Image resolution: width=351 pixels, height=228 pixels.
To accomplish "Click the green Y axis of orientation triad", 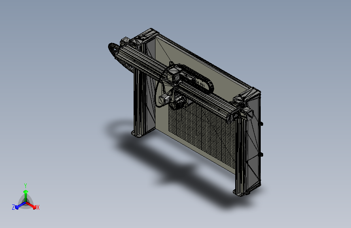I will (x=26, y=196).
